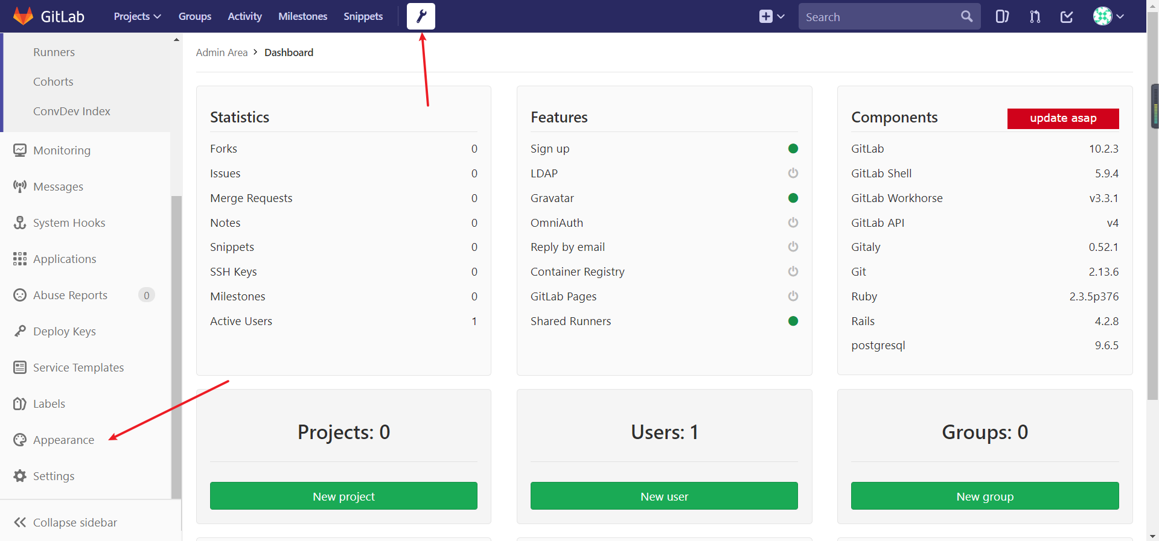
Task: Click the Gitaly component label
Action: pyautogui.click(x=866, y=247)
